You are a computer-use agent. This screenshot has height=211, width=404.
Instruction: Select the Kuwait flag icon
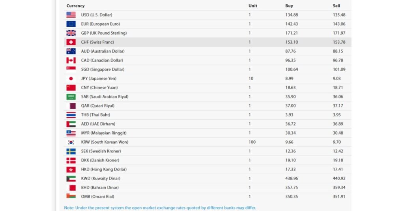coord(71,178)
